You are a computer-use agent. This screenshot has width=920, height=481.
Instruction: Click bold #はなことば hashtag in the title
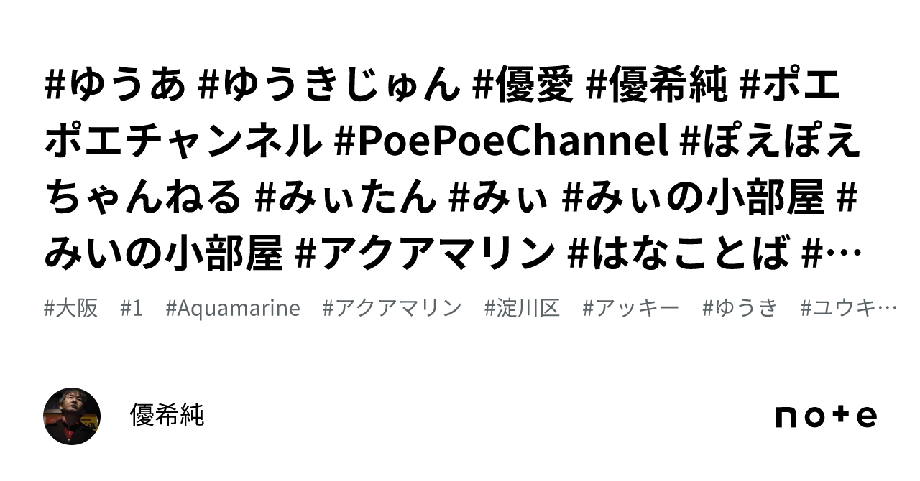pos(678,253)
